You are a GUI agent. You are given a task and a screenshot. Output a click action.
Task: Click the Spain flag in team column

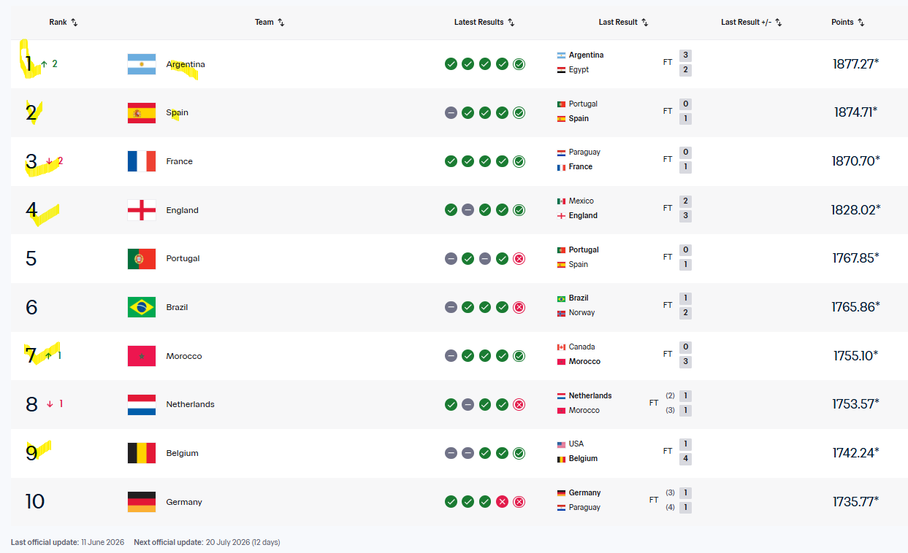click(142, 113)
